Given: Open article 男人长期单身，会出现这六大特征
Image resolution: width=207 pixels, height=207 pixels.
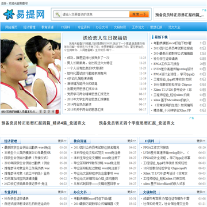Looking at the screenshot, I should pyautogui.click(x=90, y=63).
